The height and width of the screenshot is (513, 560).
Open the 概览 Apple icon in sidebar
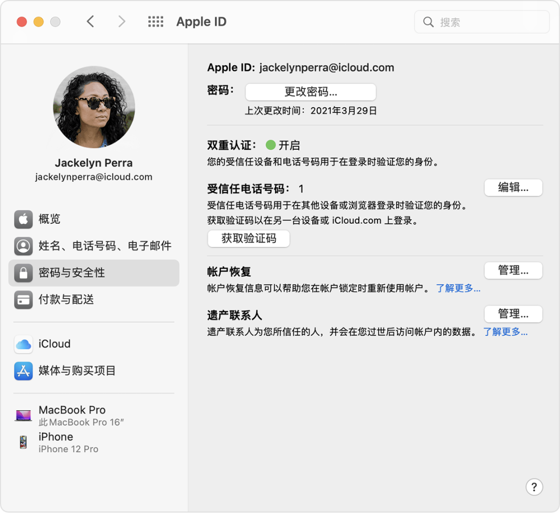(x=23, y=219)
